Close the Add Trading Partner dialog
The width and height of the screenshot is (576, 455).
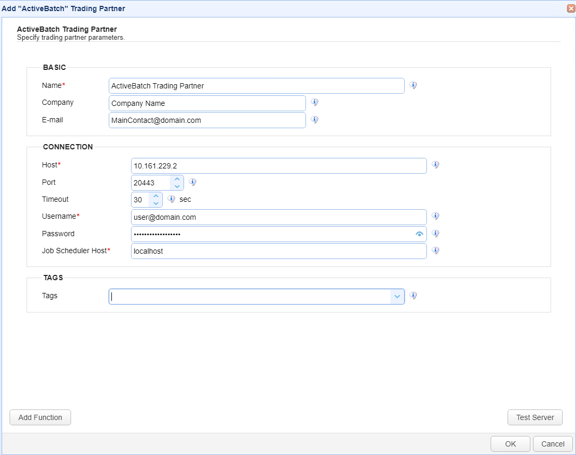coord(571,8)
